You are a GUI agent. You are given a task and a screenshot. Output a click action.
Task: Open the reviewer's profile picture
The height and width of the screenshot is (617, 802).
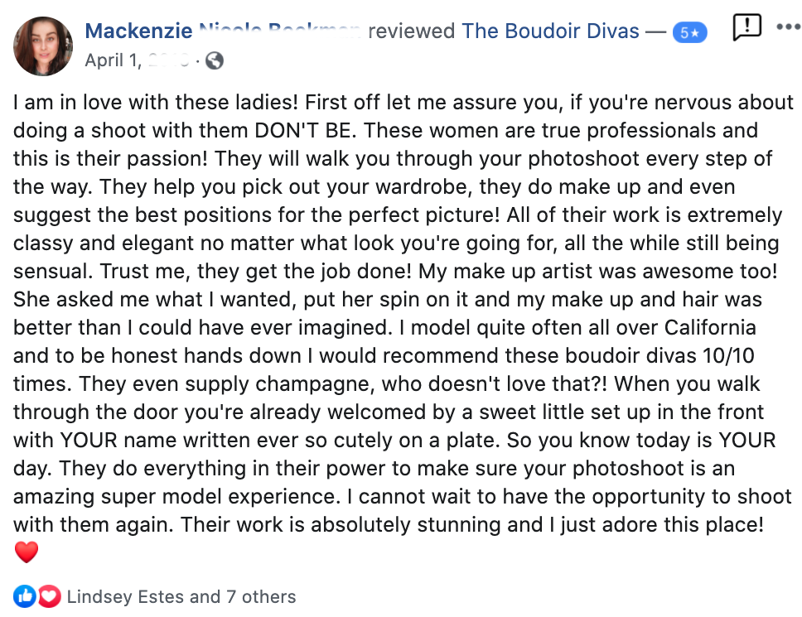pos(43,46)
